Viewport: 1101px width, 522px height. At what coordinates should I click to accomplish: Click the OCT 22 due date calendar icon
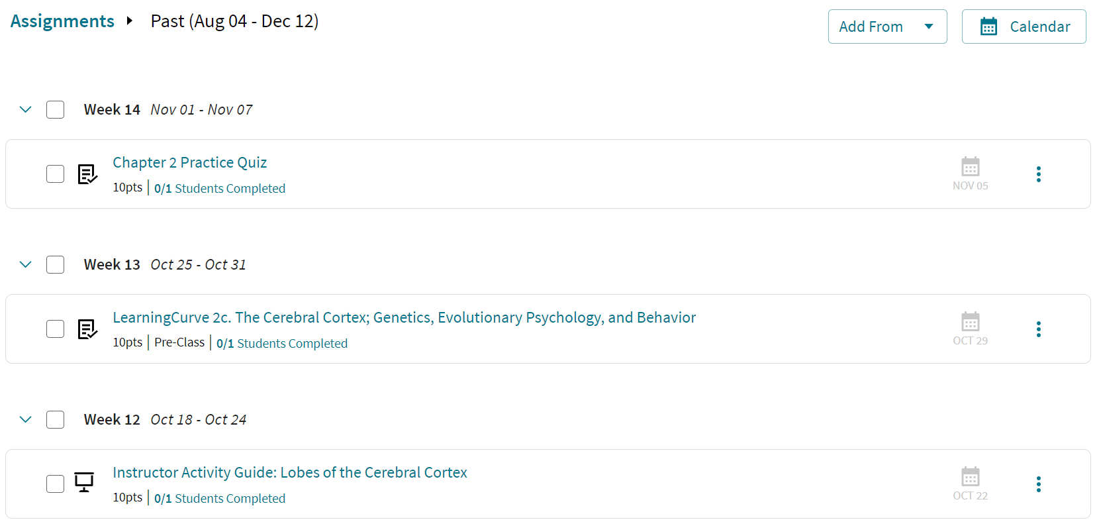click(970, 476)
